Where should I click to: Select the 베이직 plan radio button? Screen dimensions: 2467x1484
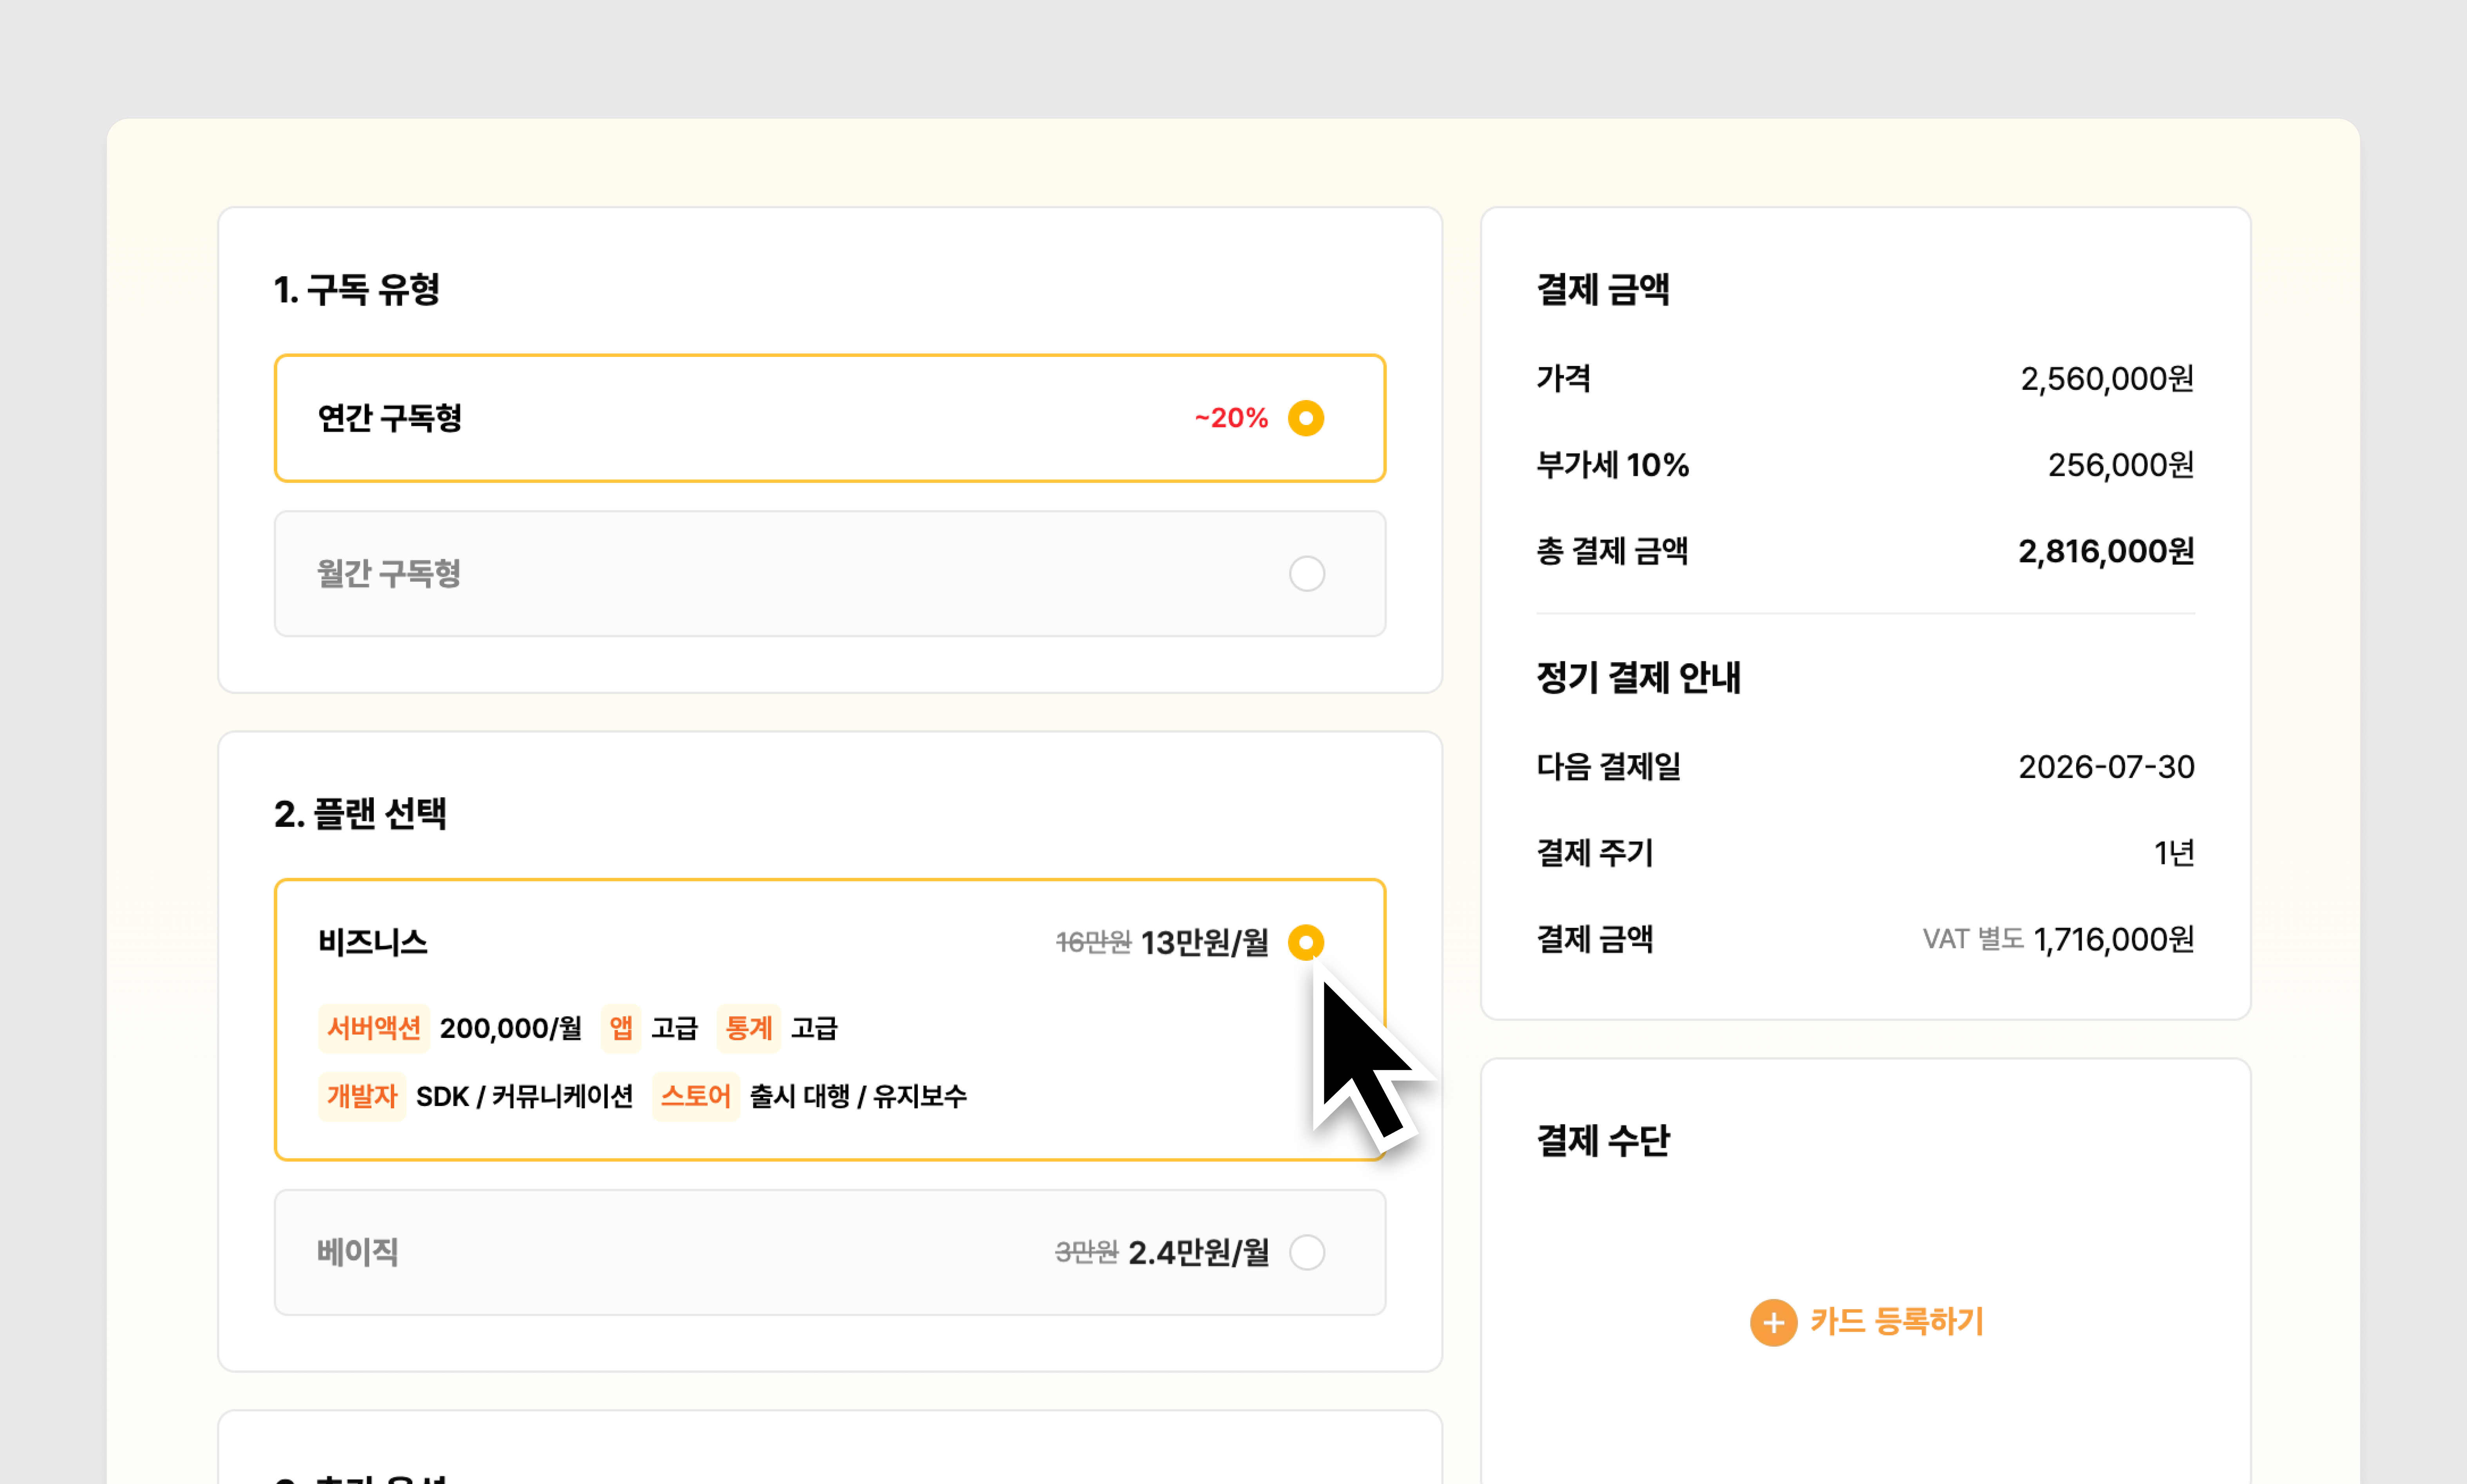tap(1306, 1252)
